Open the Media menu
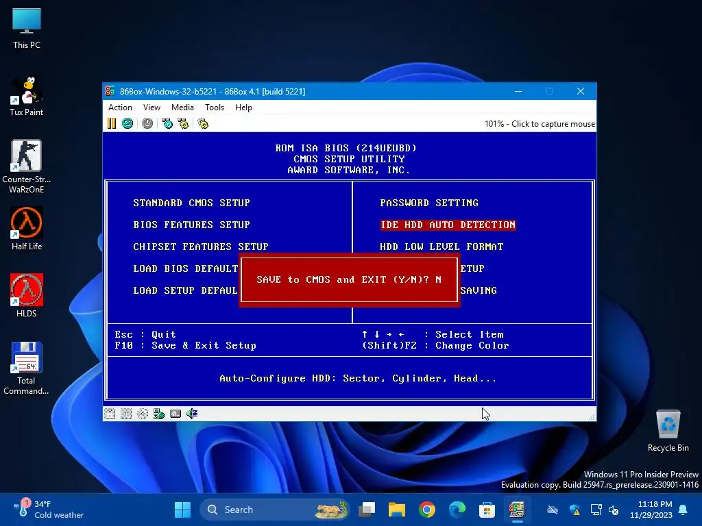 (x=182, y=108)
